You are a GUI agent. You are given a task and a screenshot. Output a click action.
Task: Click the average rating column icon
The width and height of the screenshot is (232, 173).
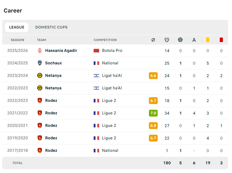153,40
